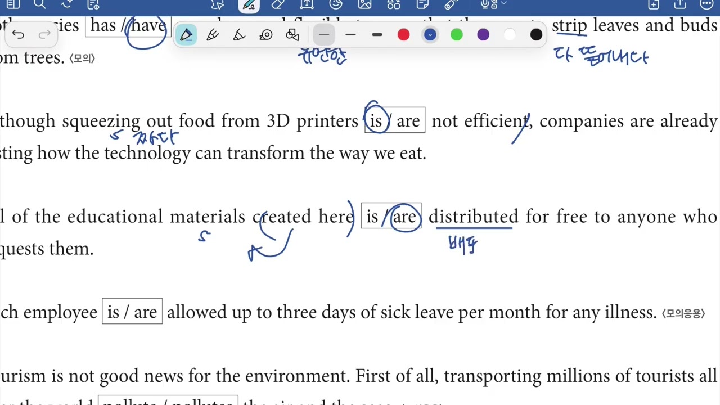Tap the '〈모의응용〉' source label
Image resolution: width=720 pixels, height=405 pixels.
pos(683,313)
